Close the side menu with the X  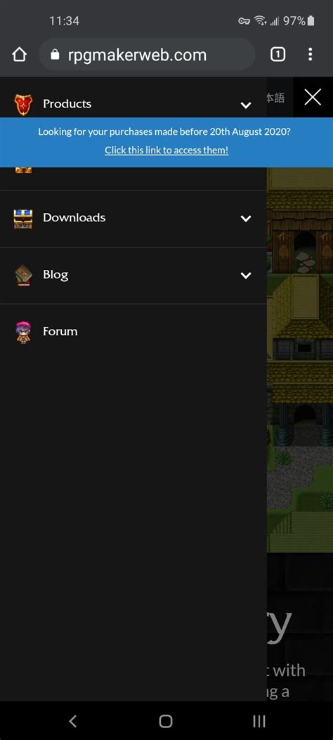[313, 97]
